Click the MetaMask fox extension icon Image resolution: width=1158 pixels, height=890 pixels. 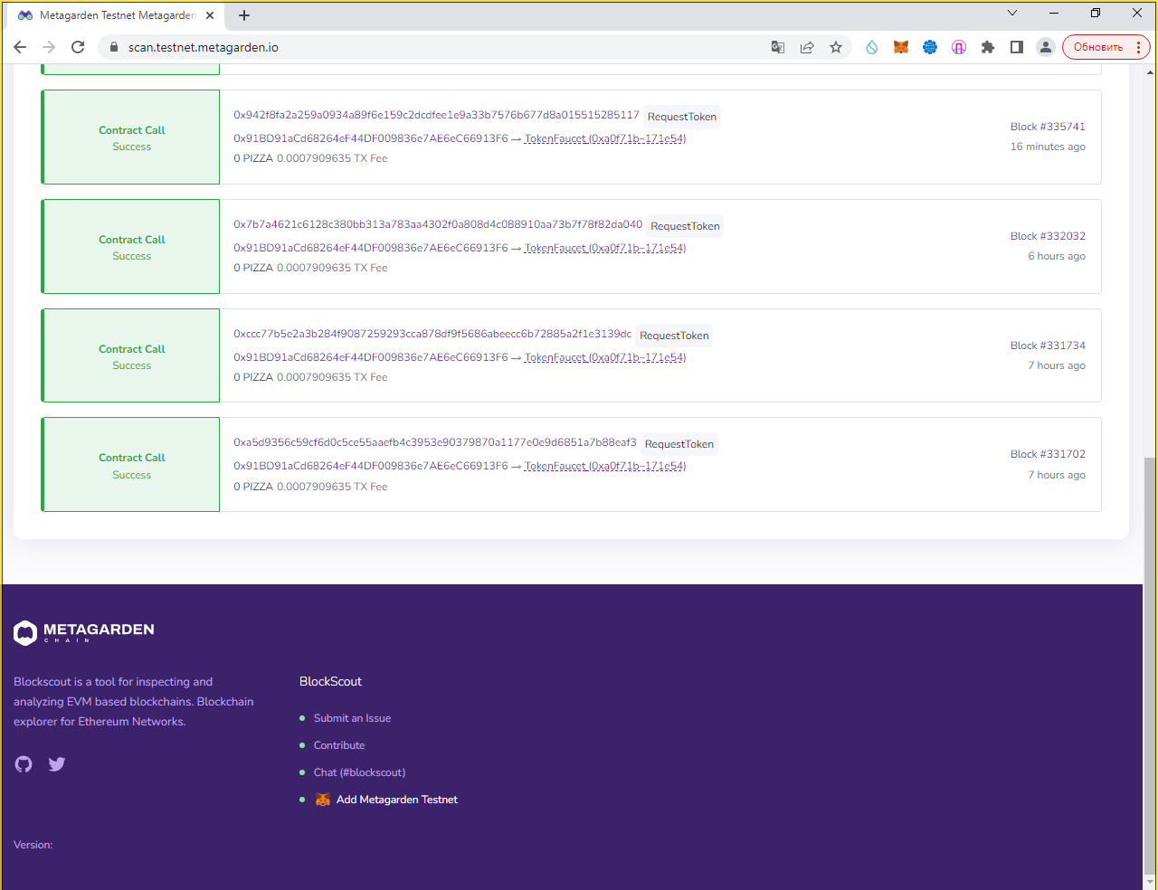(x=901, y=47)
